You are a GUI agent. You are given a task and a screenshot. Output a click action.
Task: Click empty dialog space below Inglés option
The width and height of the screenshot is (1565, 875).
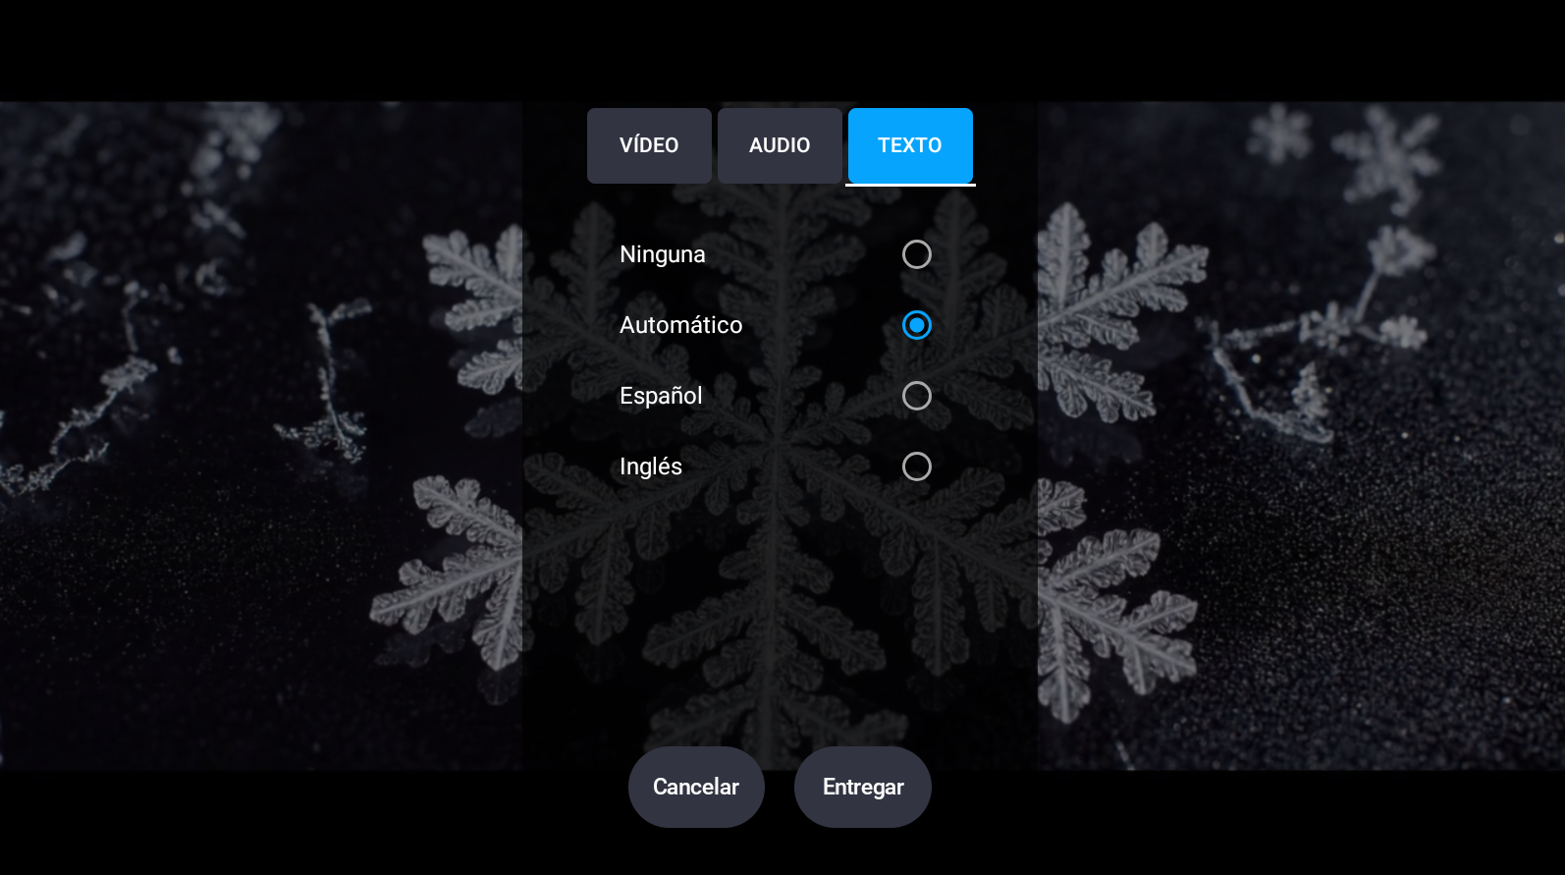click(x=780, y=609)
